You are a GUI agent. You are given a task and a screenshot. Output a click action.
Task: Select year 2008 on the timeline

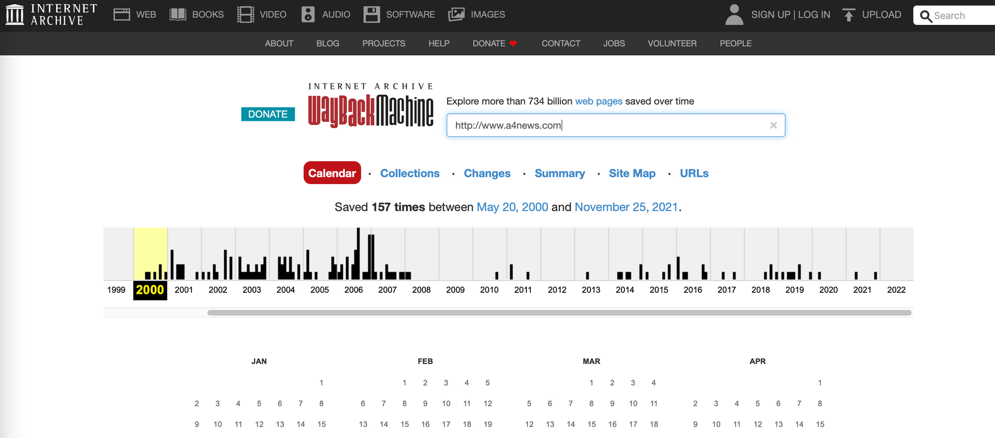point(421,290)
